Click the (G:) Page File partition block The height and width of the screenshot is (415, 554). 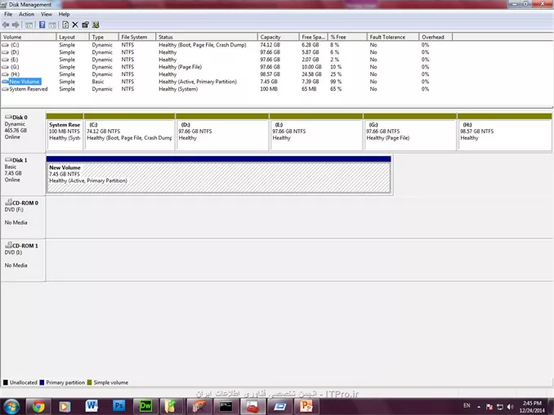[x=410, y=132]
